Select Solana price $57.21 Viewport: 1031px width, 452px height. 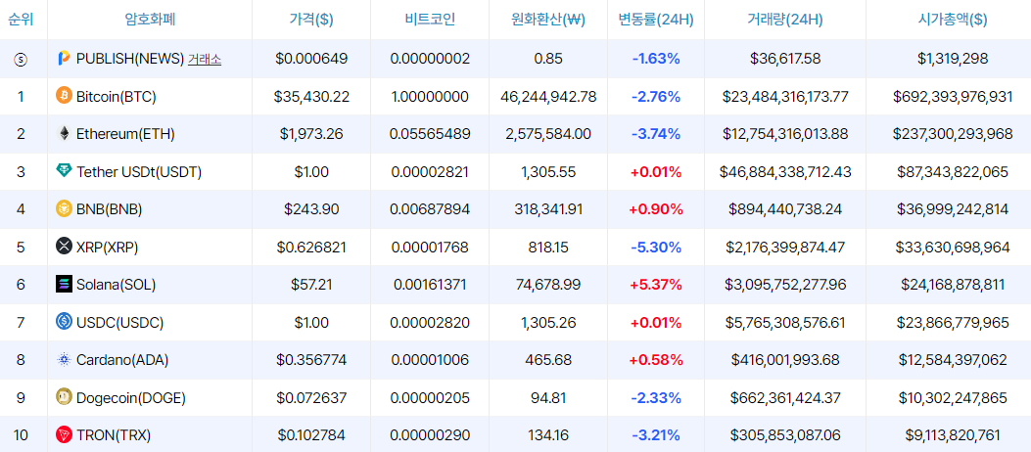tap(311, 285)
